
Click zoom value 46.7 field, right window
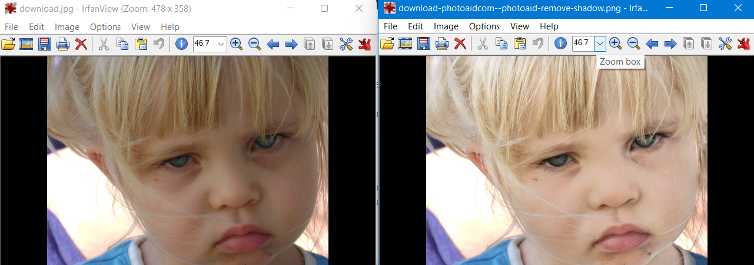tap(583, 43)
